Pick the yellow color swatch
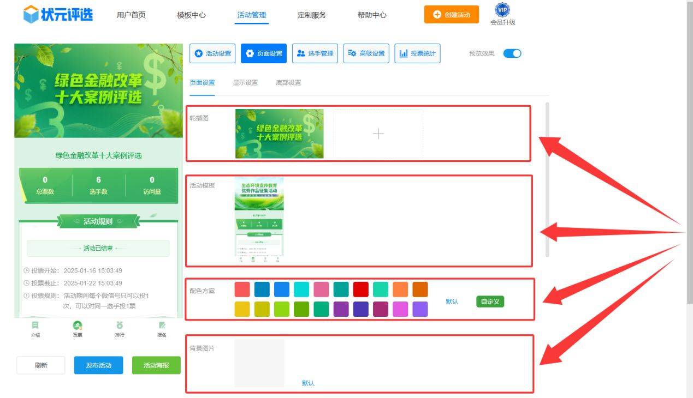 (x=242, y=309)
